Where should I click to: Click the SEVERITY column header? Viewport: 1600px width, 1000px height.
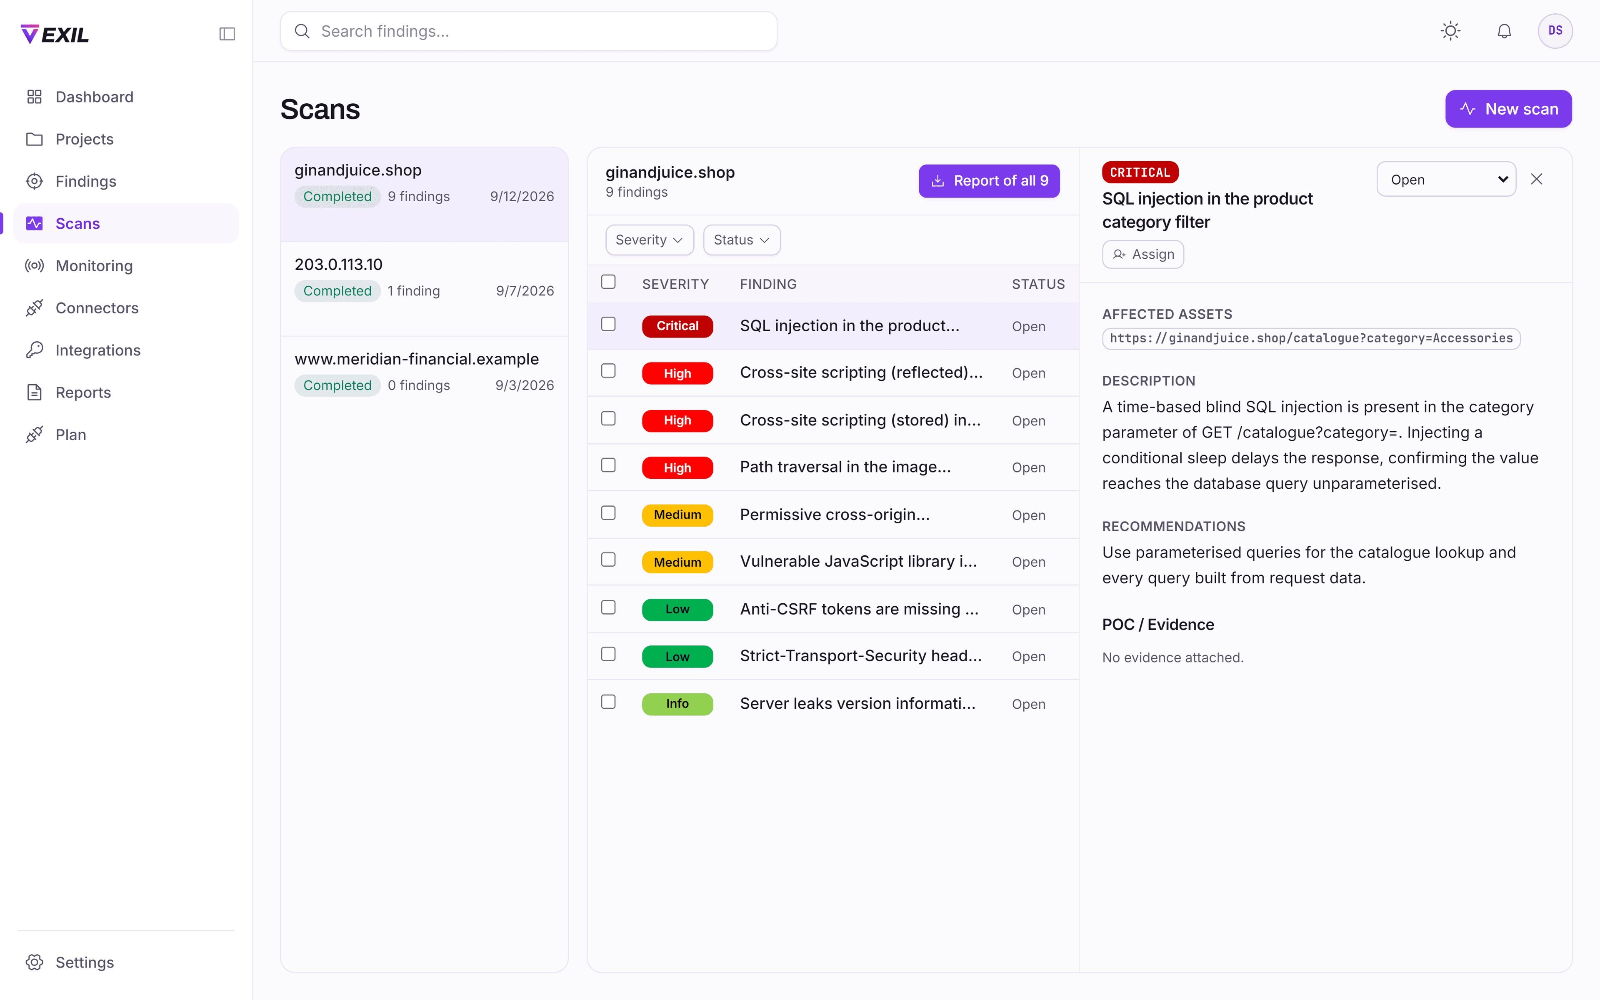tap(675, 285)
